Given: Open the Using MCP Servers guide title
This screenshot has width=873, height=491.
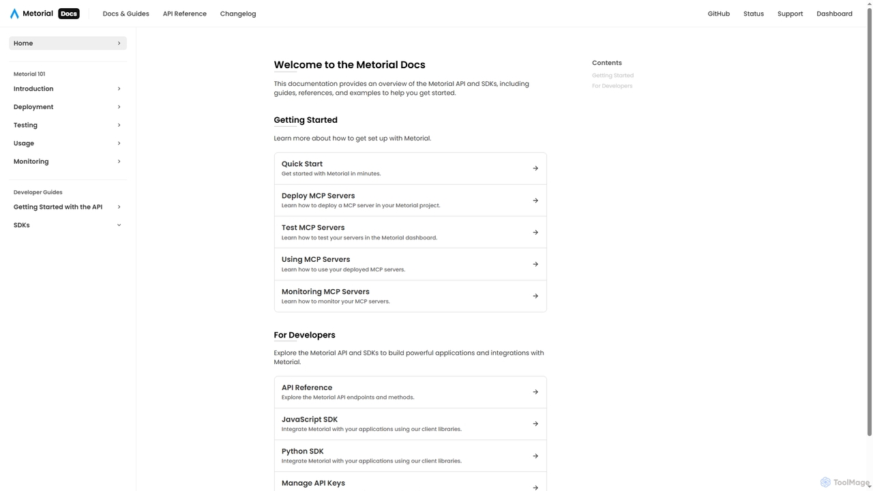Looking at the screenshot, I should pyautogui.click(x=316, y=260).
